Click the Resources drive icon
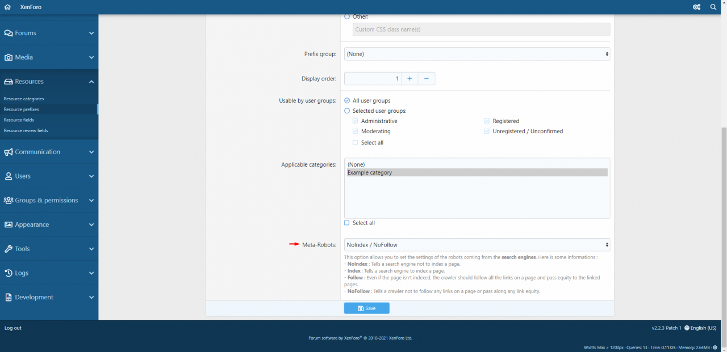This screenshot has width=727, height=352. (9, 82)
